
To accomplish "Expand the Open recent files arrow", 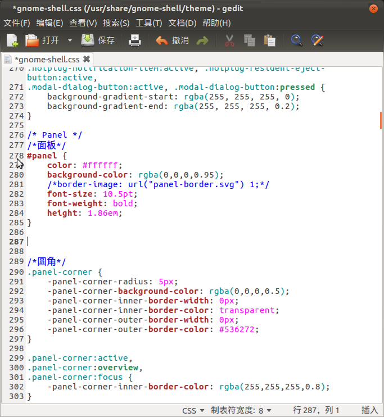I will click(x=70, y=40).
